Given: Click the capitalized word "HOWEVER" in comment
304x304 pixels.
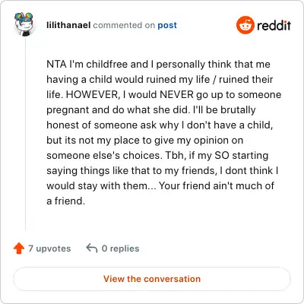Looking at the screenshot, I should (92, 95).
